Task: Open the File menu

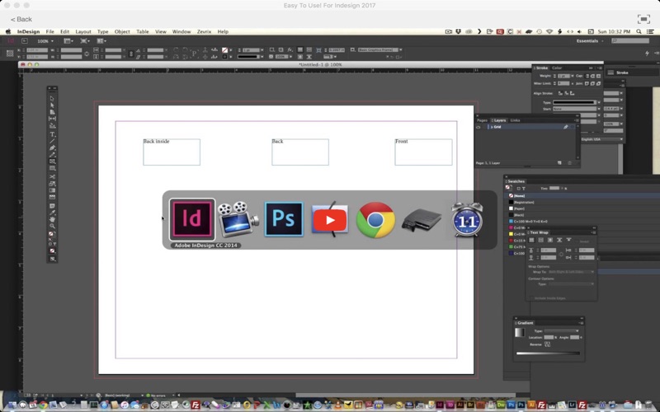Action: click(49, 31)
